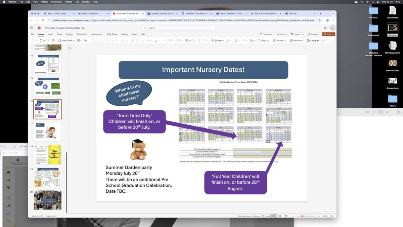Expand the Editing mode dropdown

pos(314,34)
